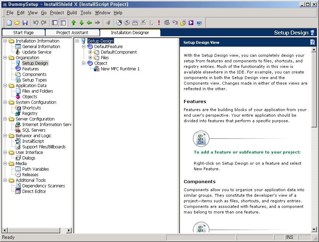Select New MFC Runtime 1 object
Viewport: 319px width, 242px height.
tap(120, 69)
